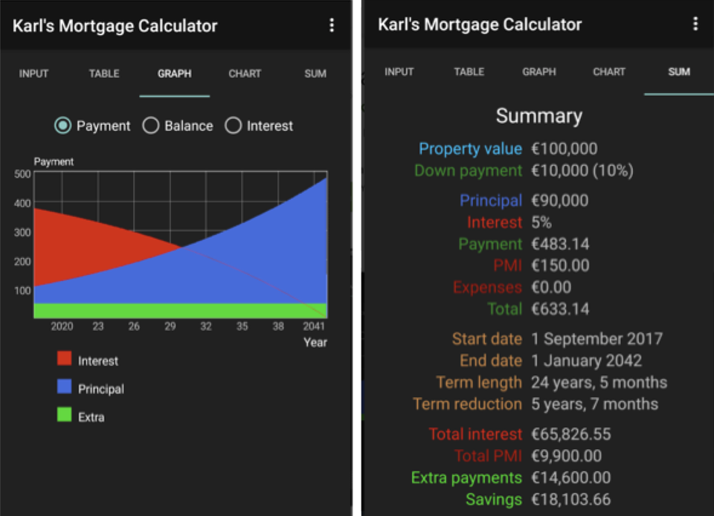Switch to TABLE tab on left screen

coord(104,74)
